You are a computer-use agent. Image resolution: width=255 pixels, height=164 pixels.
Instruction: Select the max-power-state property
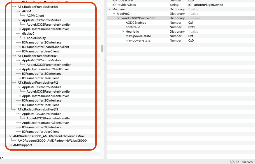(181, 36)
